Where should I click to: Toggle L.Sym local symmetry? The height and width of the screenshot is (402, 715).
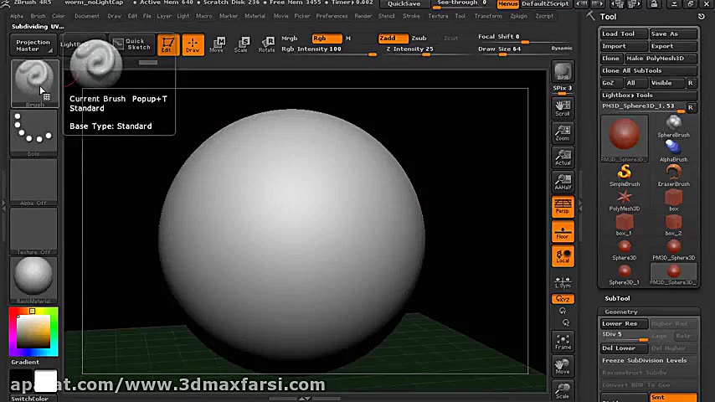click(563, 282)
